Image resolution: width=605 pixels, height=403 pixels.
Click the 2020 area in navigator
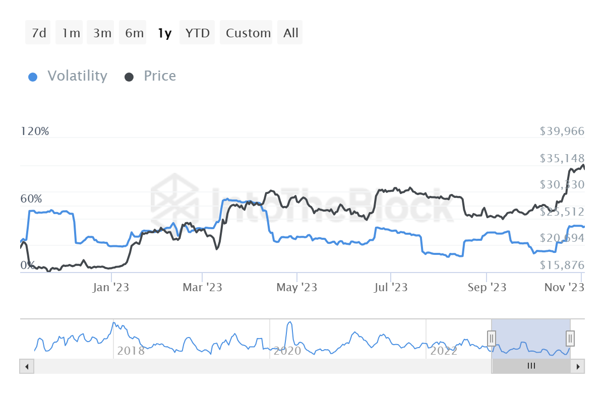287,351
